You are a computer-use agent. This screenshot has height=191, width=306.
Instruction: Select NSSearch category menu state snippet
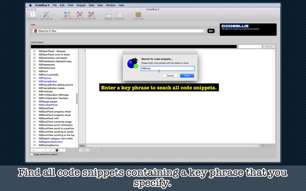[x=55, y=139]
